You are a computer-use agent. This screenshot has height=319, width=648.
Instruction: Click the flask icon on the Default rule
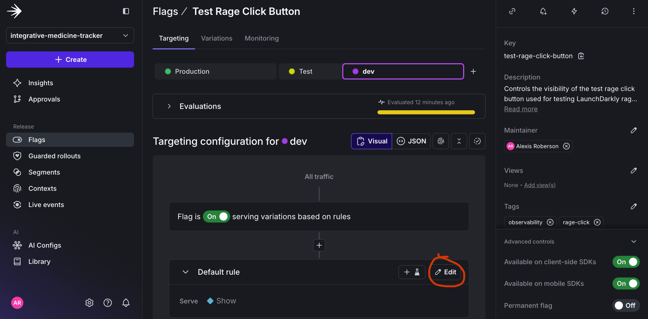click(417, 272)
